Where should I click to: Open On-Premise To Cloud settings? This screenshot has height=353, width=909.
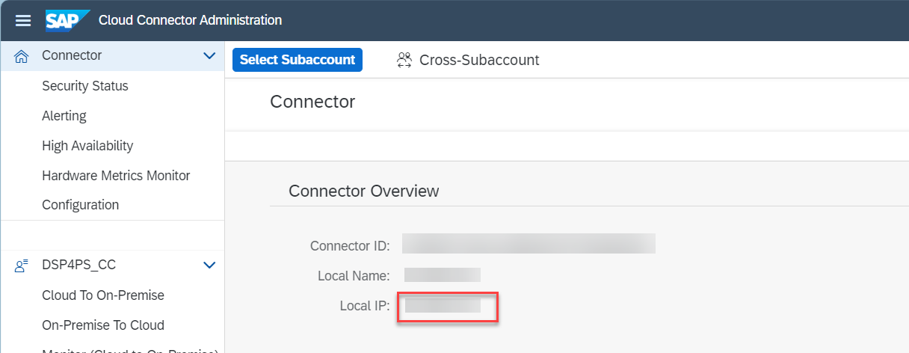coord(103,325)
